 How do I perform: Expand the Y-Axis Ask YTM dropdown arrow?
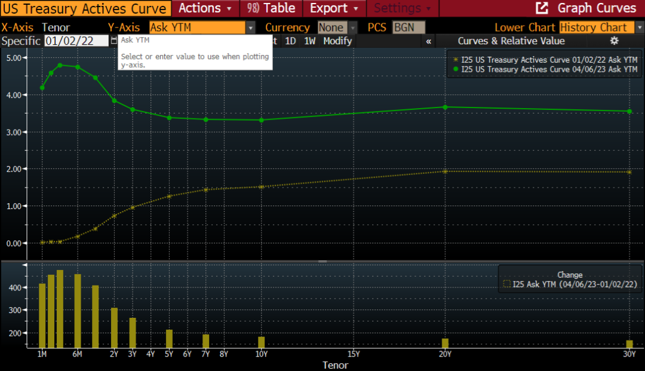[x=251, y=27]
